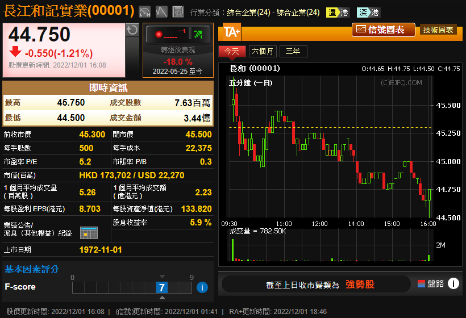Click RA+更新時間 status text

click(x=278, y=312)
